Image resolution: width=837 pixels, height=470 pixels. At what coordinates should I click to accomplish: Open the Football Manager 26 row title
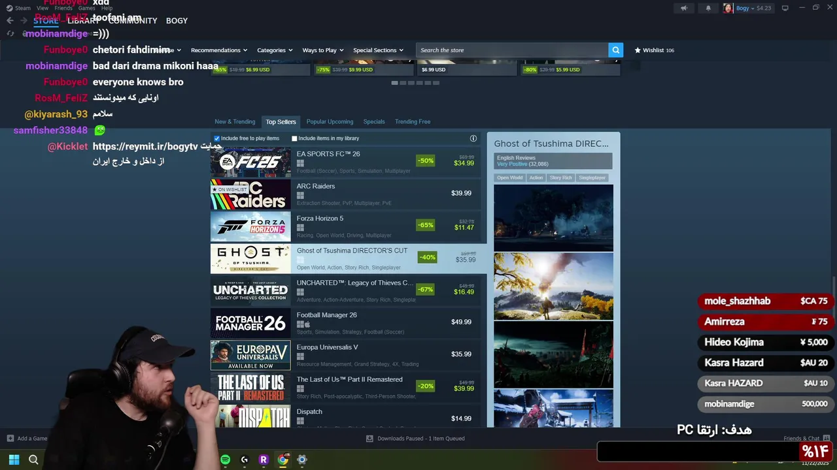click(x=327, y=315)
